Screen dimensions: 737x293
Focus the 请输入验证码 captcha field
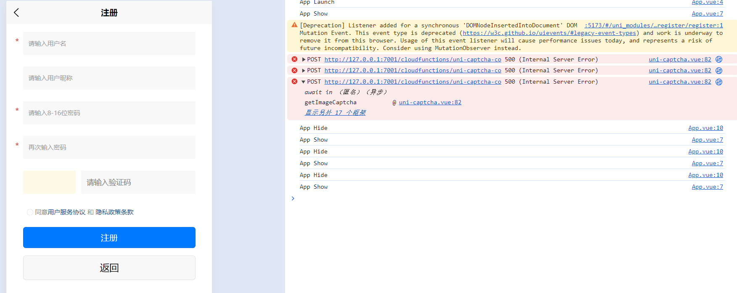138,182
